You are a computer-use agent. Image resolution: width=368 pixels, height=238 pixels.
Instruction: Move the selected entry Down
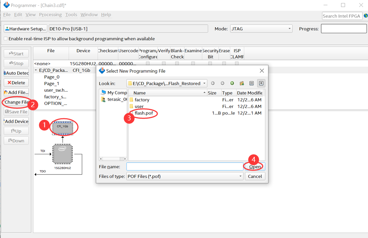click(16, 140)
